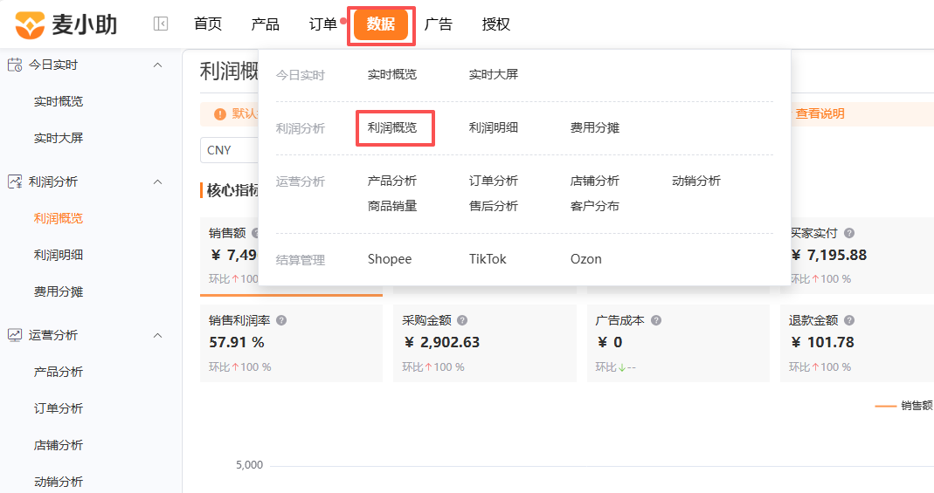The width and height of the screenshot is (934, 493).
Task: Toggle the 销售额 chart legend entry
Action: (x=903, y=406)
